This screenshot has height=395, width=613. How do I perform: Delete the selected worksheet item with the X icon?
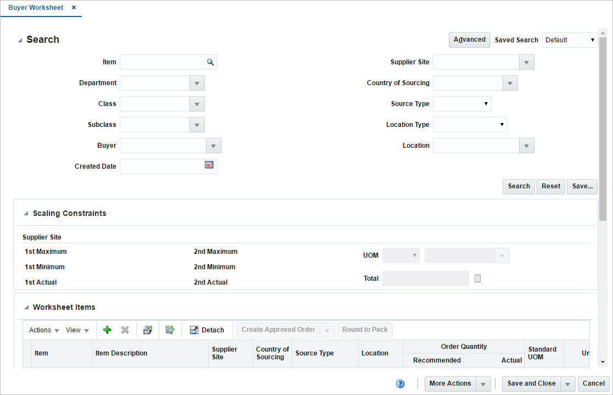point(125,330)
